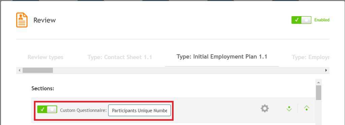The image size is (345, 125).
Task: Click the orange Review document icon
Action: coord(22,20)
